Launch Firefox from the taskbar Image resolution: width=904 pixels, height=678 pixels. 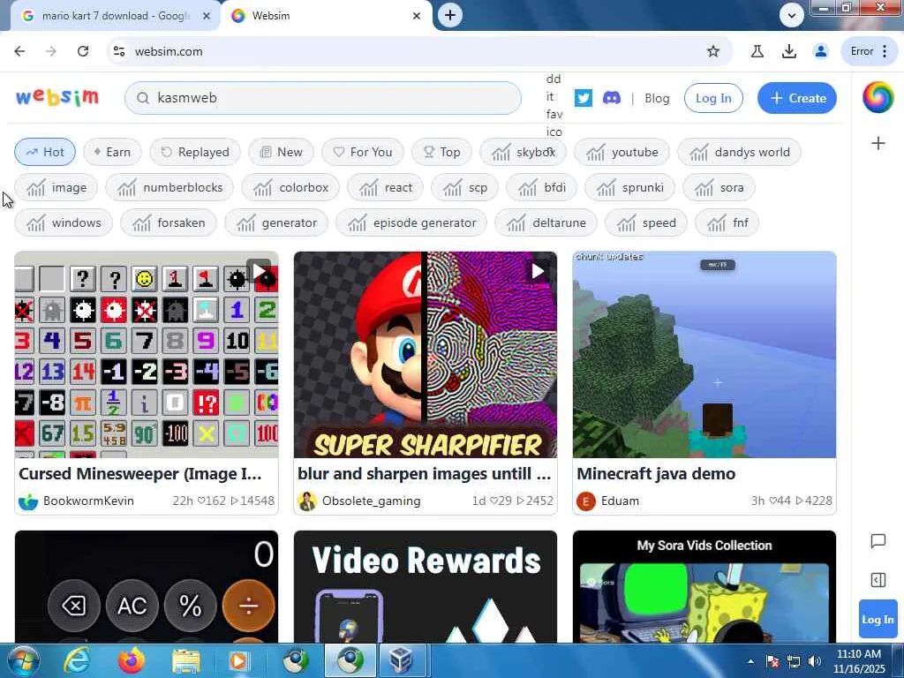(x=132, y=660)
